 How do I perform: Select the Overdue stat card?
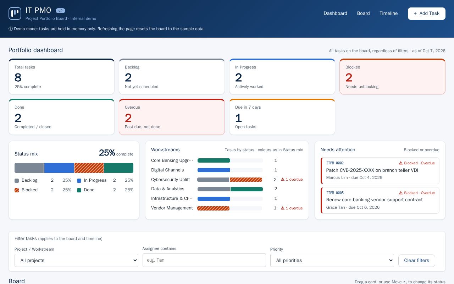pos(172,117)
